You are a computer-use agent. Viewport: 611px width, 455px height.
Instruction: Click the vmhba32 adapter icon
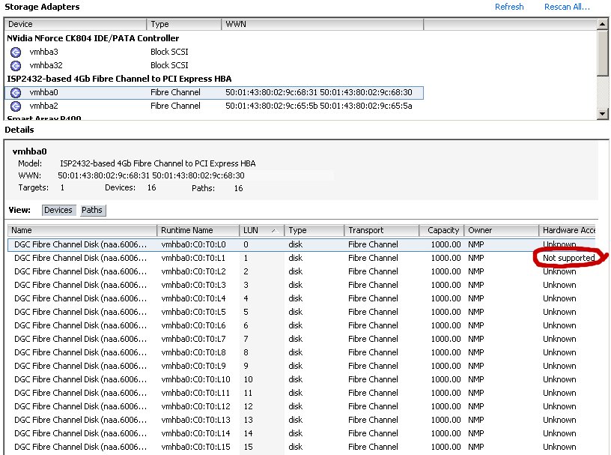pyautogui.click(x=16, y=65)
